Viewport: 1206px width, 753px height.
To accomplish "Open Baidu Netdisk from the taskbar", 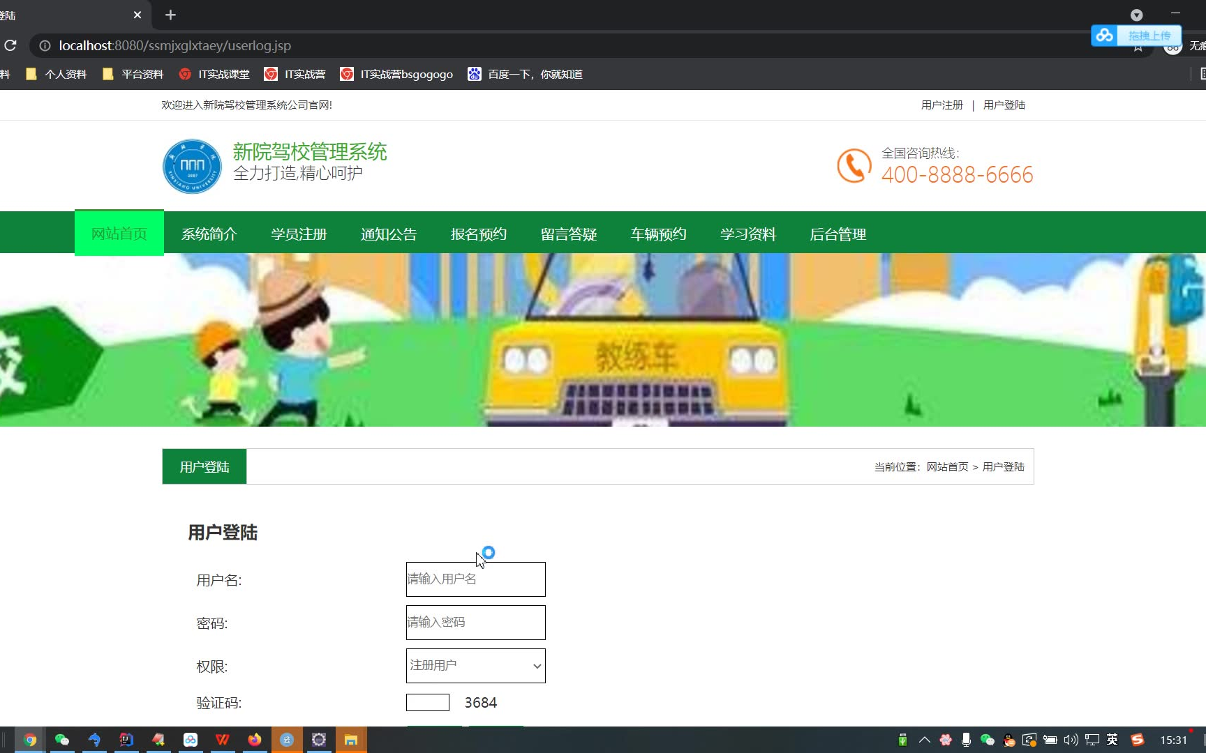I will point(191,740).
